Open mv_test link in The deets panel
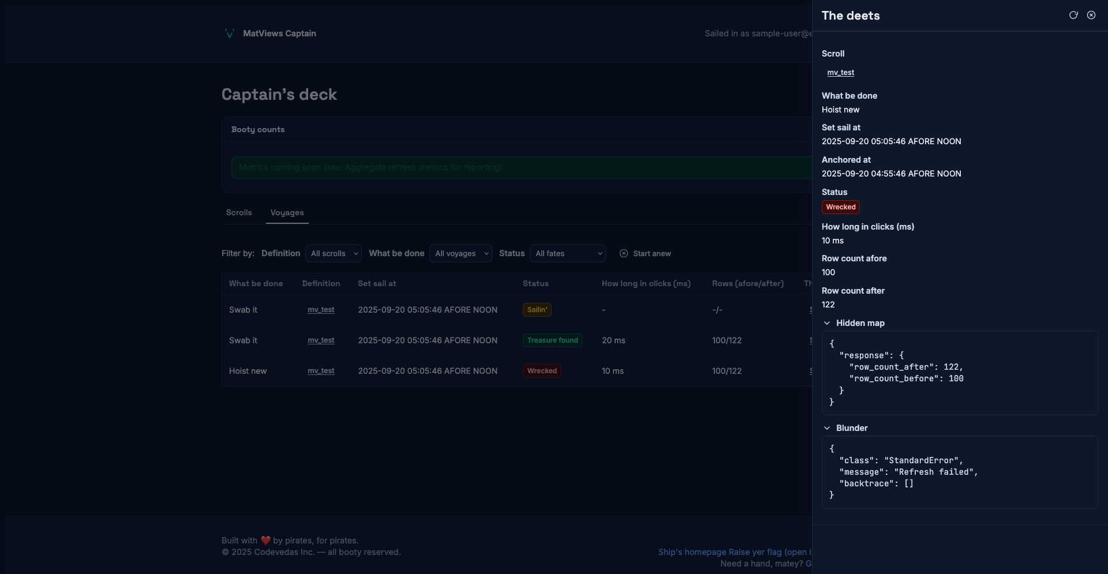This screenshot has height=574, width=1108. [x=840, y=73]
